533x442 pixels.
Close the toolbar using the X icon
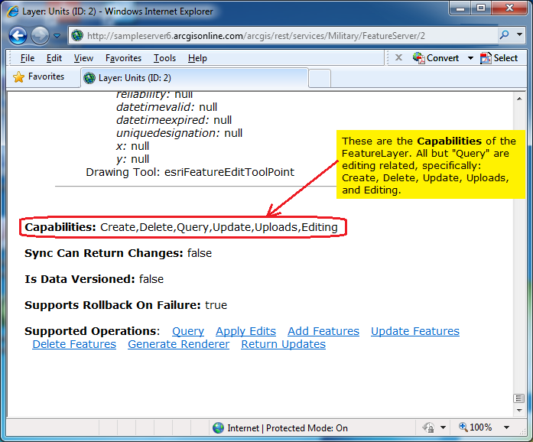coord(398,58)
